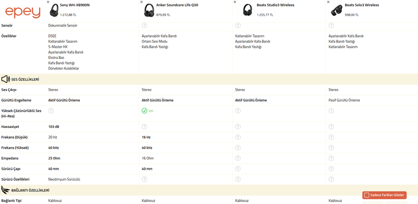Click the Sürücü Çapı row label

tap(11, 169)
